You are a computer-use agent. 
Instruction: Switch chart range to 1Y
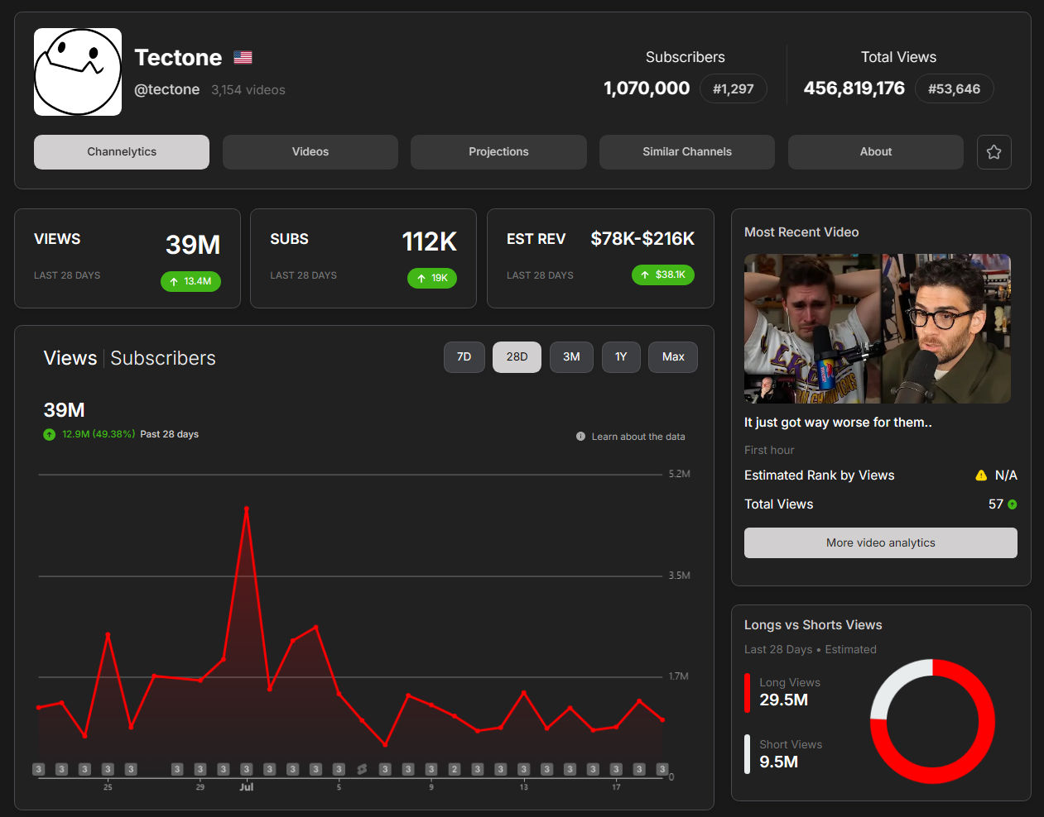[x=621, y=357]
